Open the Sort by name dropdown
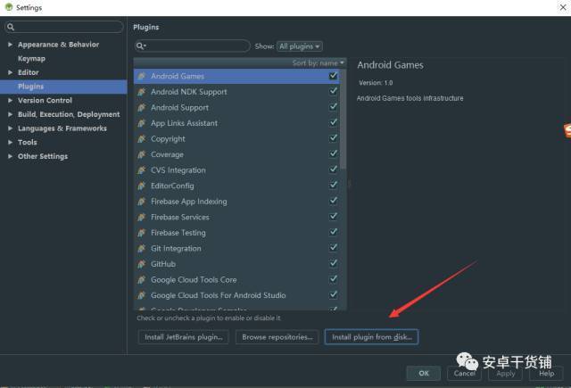 click(x=318, y=63)
